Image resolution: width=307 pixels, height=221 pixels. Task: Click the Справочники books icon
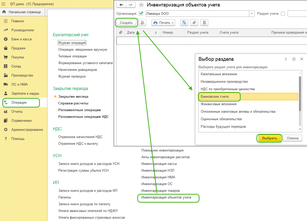click(6, 120)
